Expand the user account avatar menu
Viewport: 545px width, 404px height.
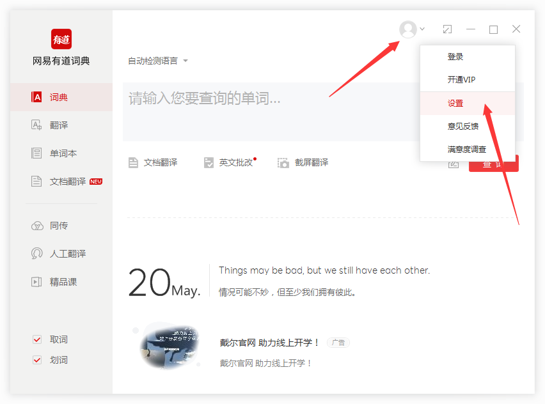[x=407, y=29]
